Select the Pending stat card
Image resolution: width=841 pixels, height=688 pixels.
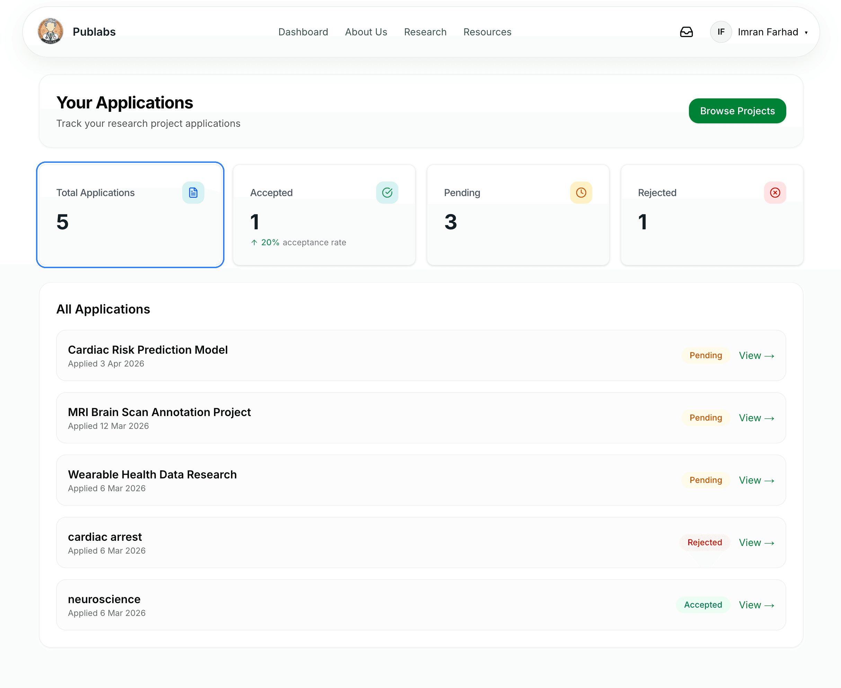click(517, 215)
